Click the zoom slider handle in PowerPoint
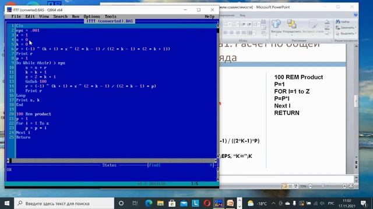The height and width of the screenshot is (209, 373). pyautogui.click(x=323, y=186)
